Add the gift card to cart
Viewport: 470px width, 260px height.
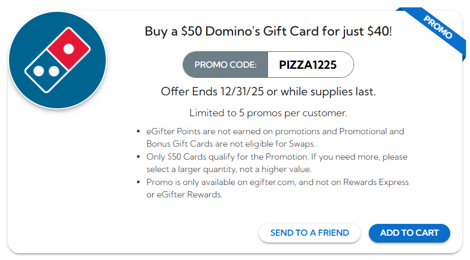click(409, 233)
